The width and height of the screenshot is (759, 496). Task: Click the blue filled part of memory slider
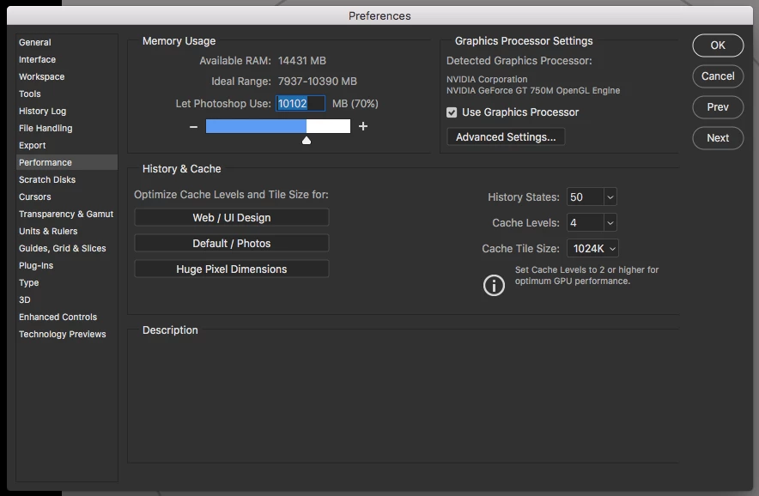coord(256,126)
